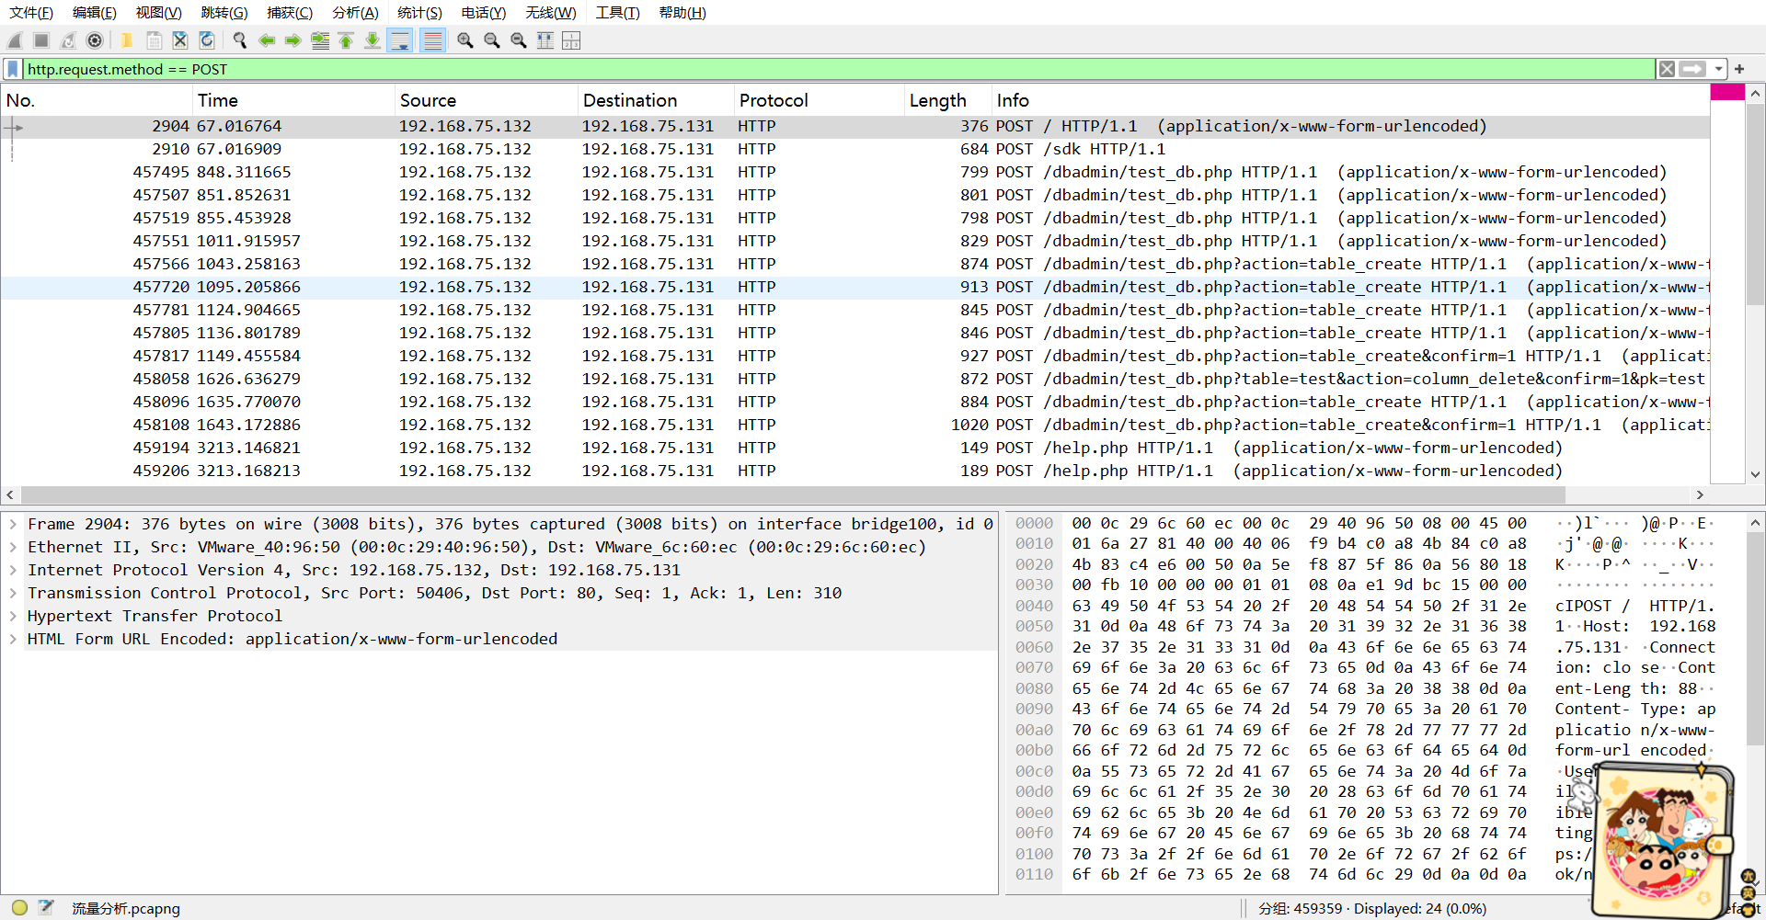Image resolution: width=1766 pixels, height=920 pixels.
Task: Reload this capture file
Action: coord(207,40)
